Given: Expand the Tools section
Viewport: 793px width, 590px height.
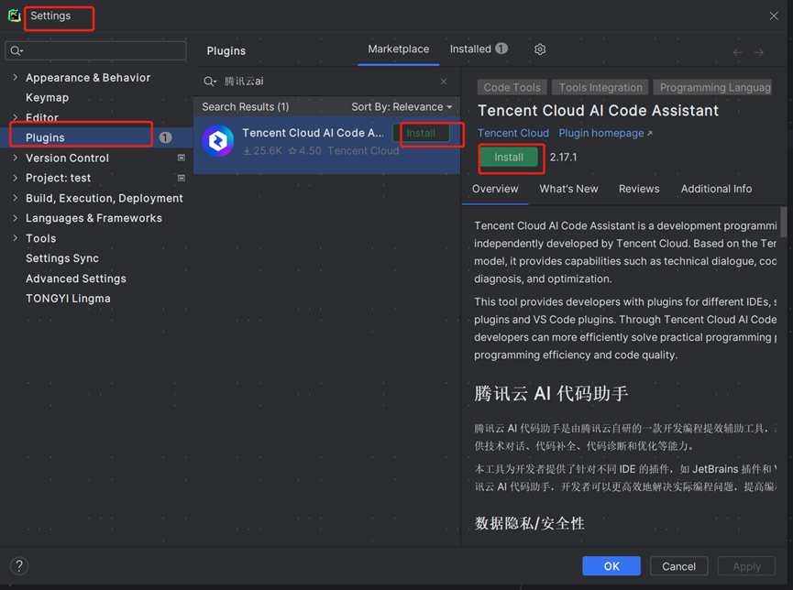Looking at the screenshot, I should click(16, 238).
